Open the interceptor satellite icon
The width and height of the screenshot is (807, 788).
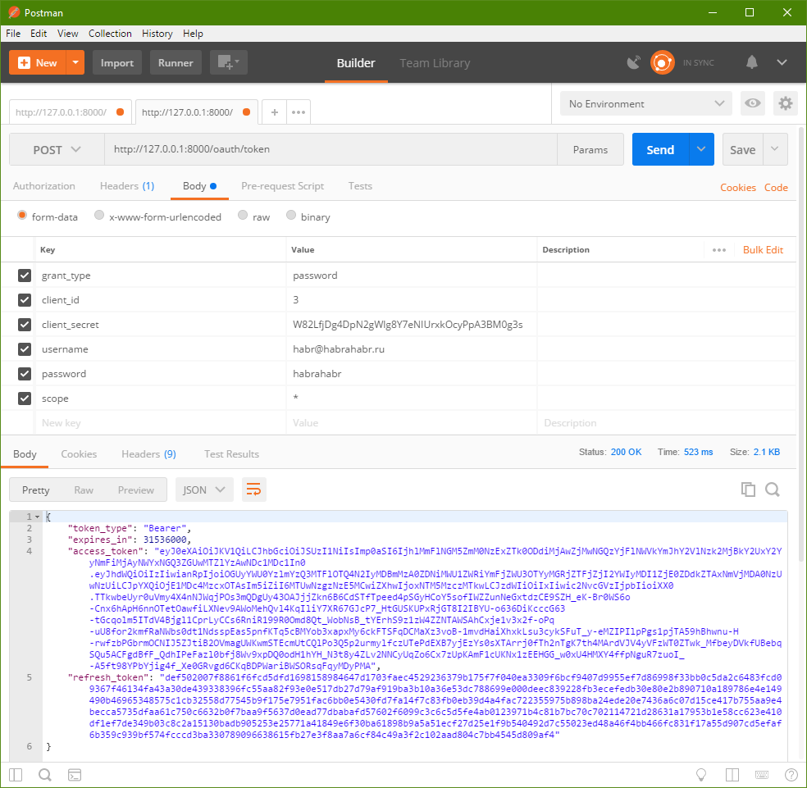click(634, 63)
